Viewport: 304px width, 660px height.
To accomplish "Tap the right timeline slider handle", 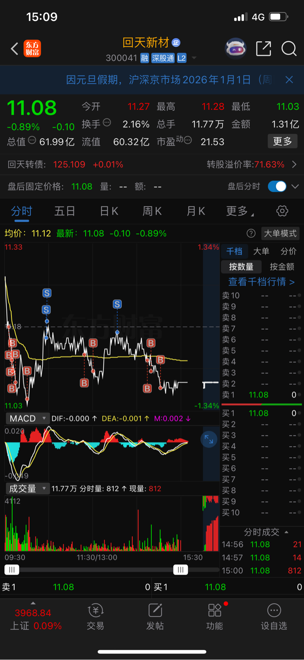I will tap(180, 570).
